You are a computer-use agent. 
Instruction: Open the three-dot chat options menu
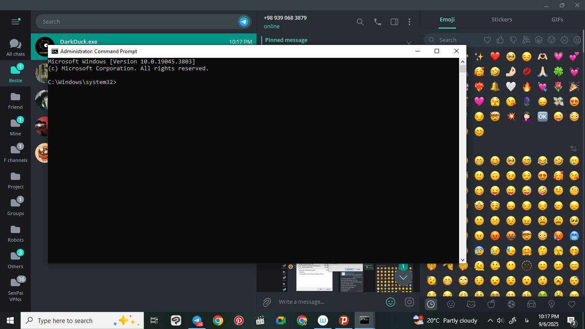point(409,22)
